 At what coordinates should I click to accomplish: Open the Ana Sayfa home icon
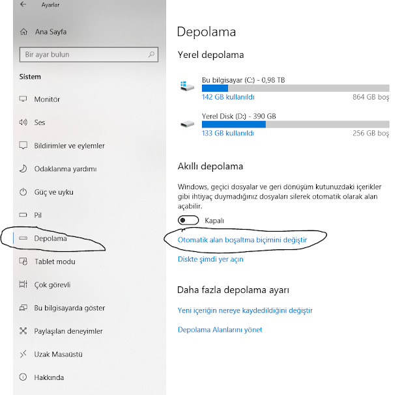23,32
